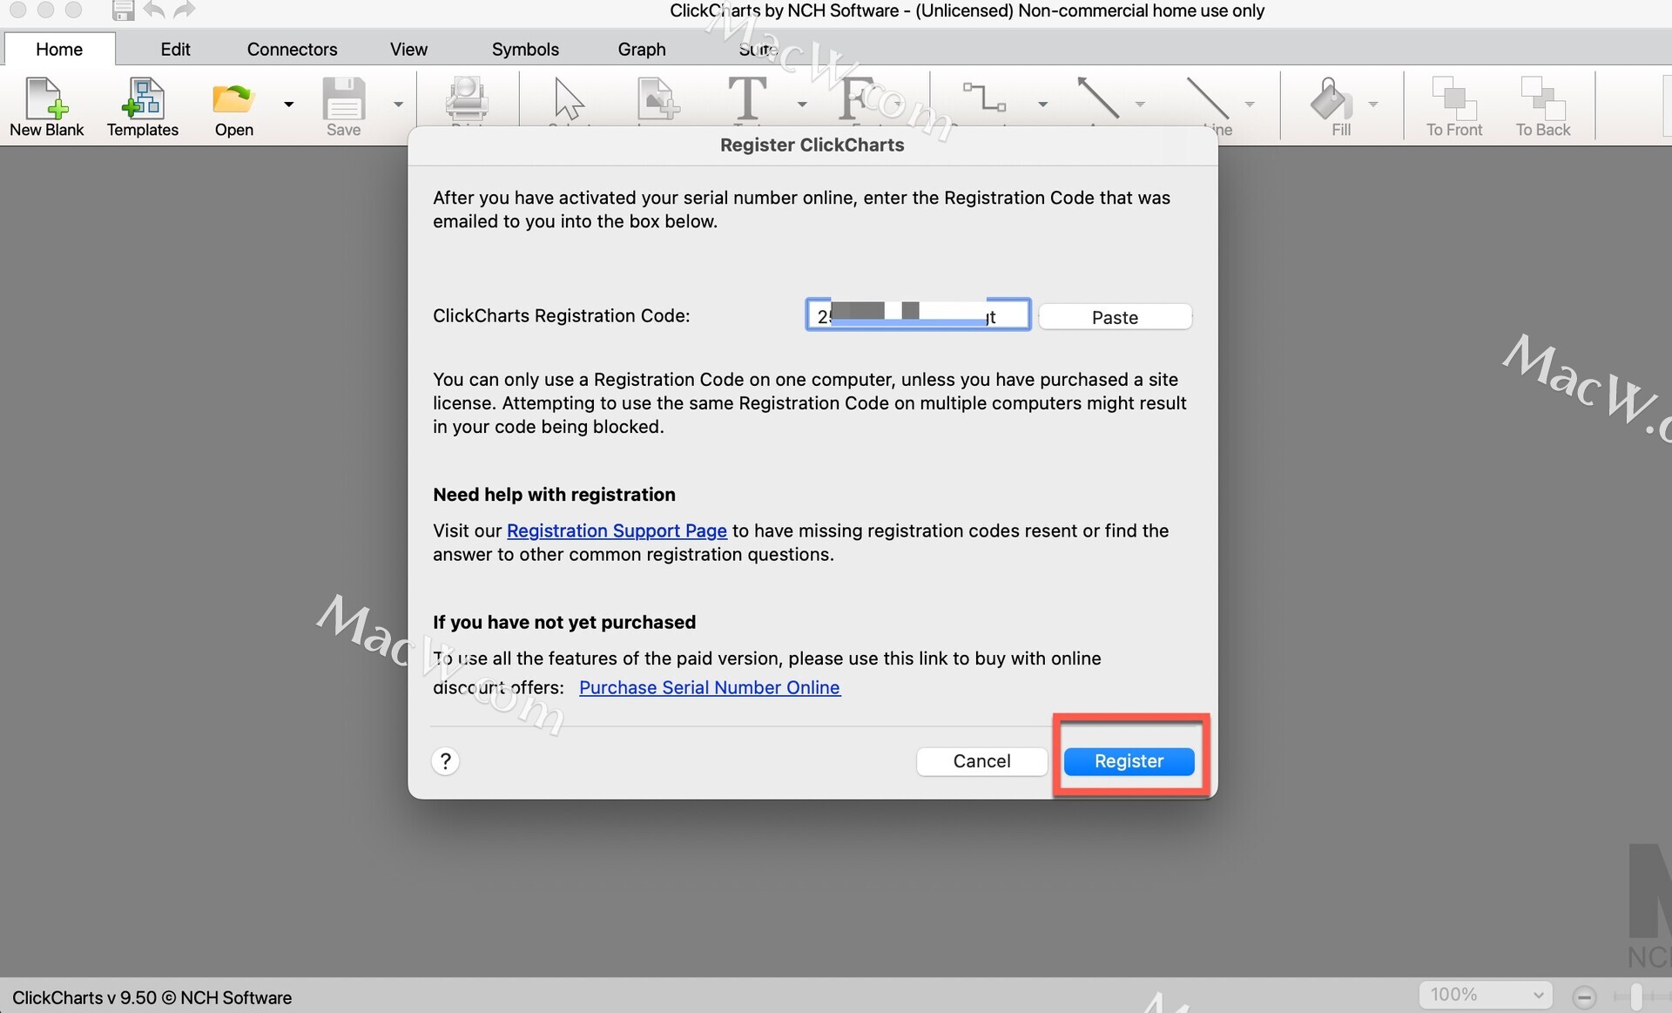Switch to the Edit tab
This screenshot has width=1672, height=1013.
(x=175, y=49)
